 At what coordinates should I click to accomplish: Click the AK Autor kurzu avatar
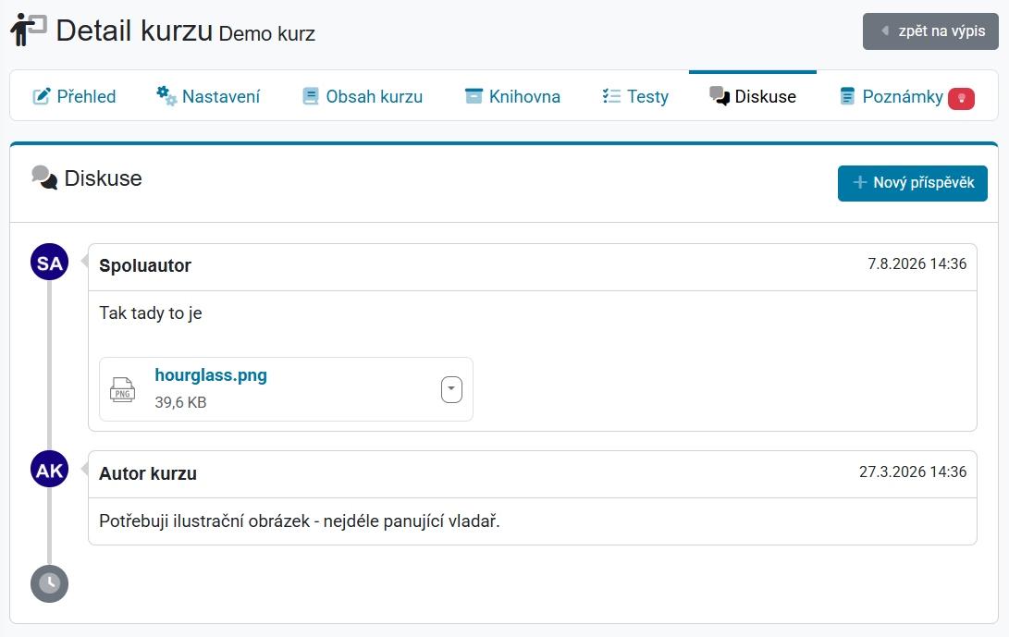coord(50,470)
